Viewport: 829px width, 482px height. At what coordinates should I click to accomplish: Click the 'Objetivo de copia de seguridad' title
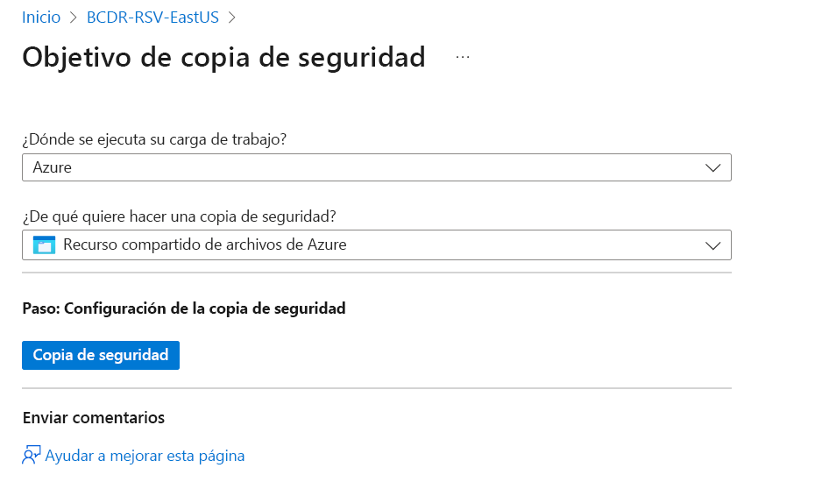pyautogui.click(x=223, y=57)
